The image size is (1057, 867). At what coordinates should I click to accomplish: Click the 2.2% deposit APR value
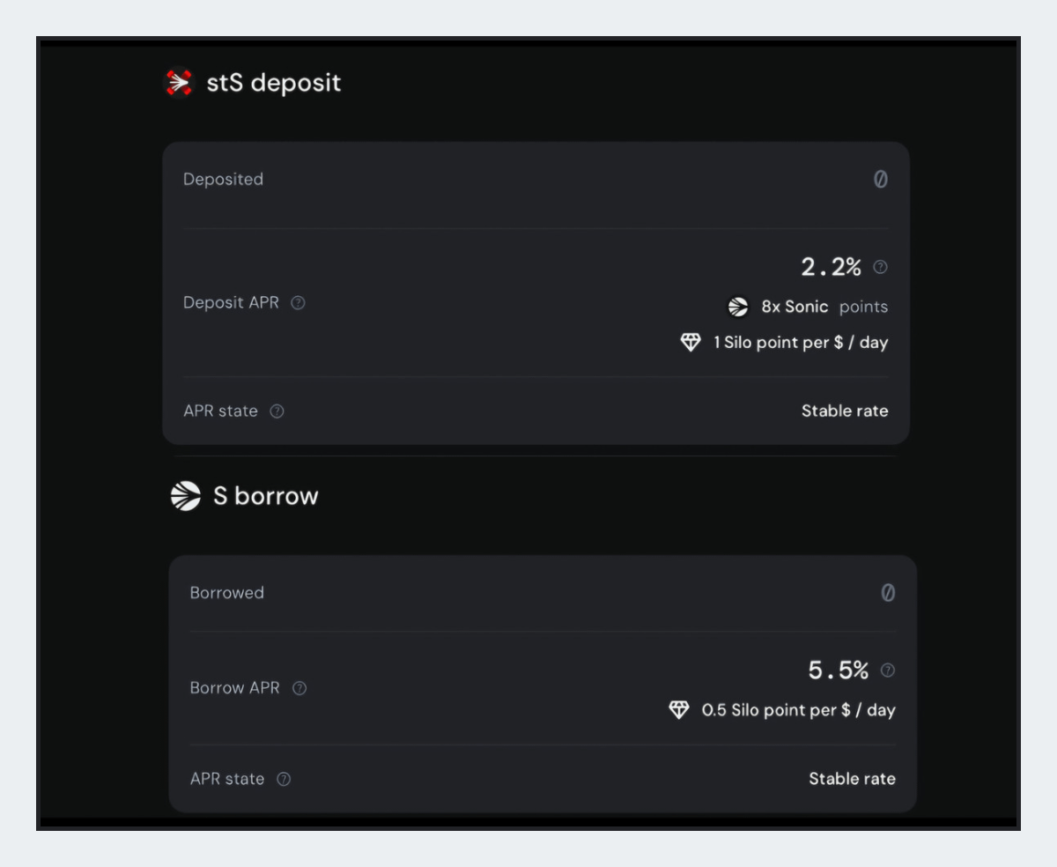pyautogui.click(x=831, y=267)
